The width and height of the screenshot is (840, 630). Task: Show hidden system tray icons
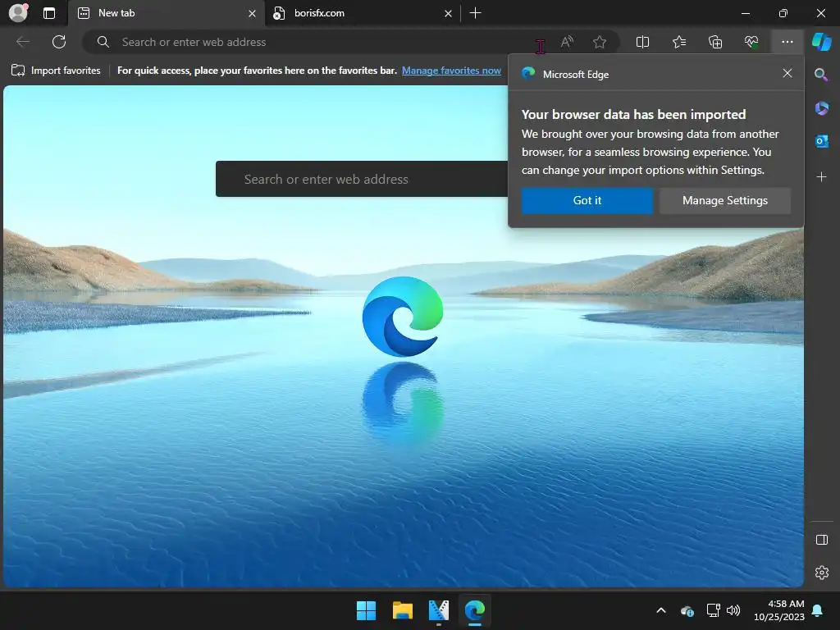pyautogui.click(x=661, y=610)
